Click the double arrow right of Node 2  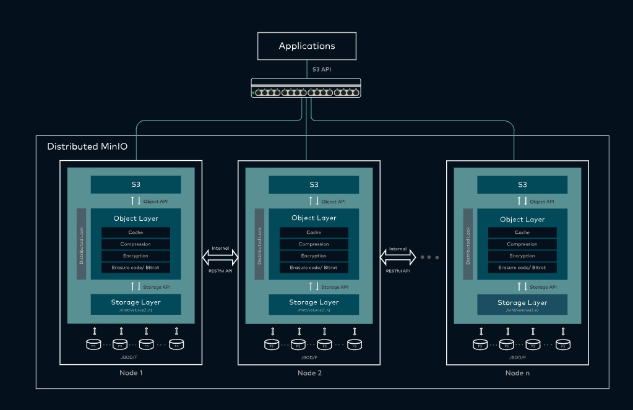pyautogui.click(x=398, y=257)
